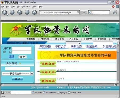Select 采购机构 in site navigation

(x=102, y=39)
